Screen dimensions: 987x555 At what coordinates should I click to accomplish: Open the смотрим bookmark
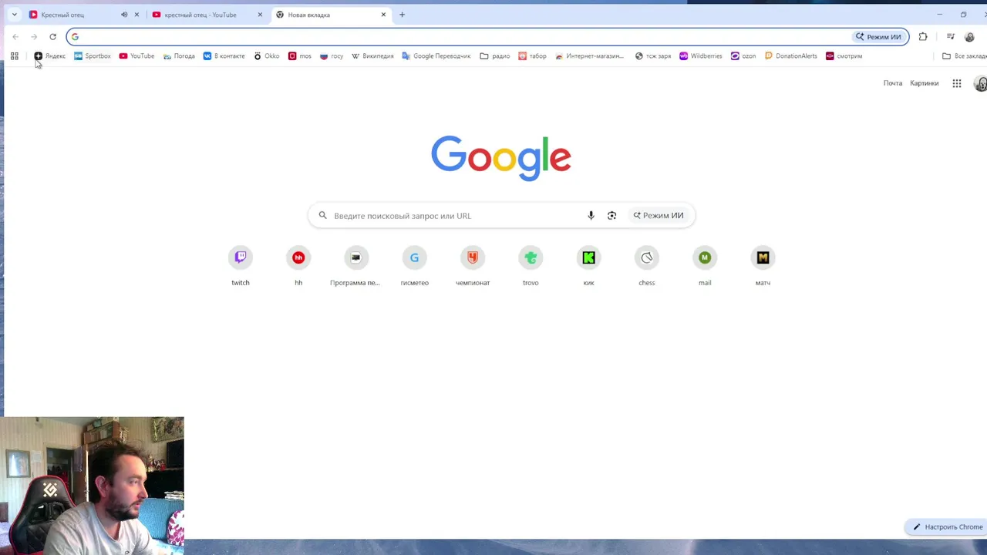click(x=844, y=55)
